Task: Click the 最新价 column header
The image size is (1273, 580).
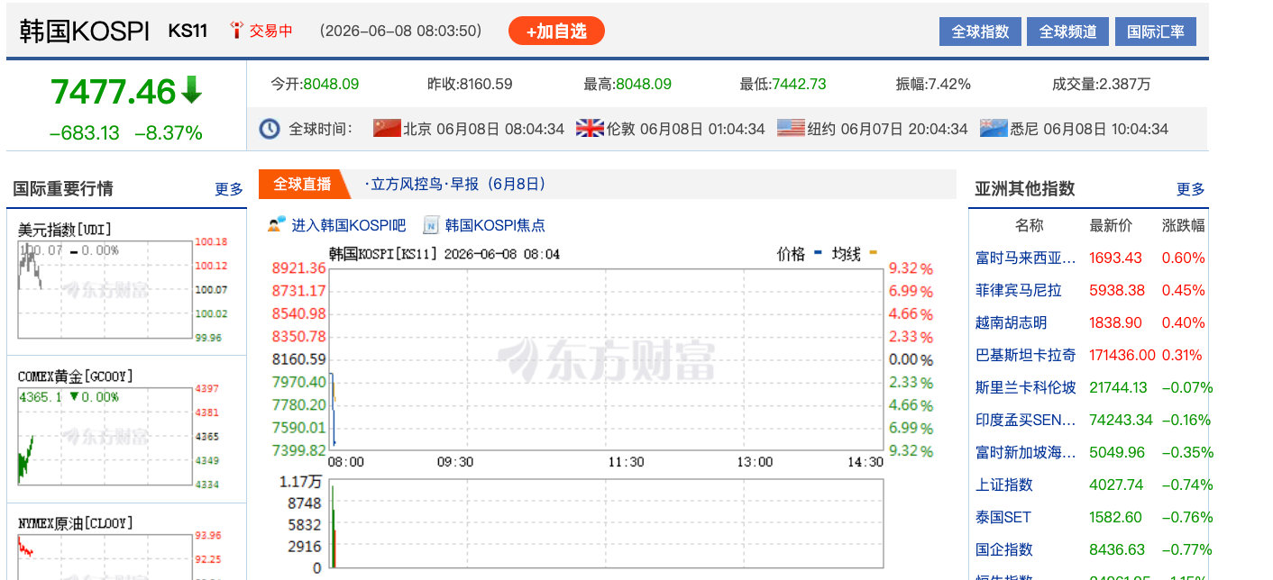Action: pos(1111,225)
